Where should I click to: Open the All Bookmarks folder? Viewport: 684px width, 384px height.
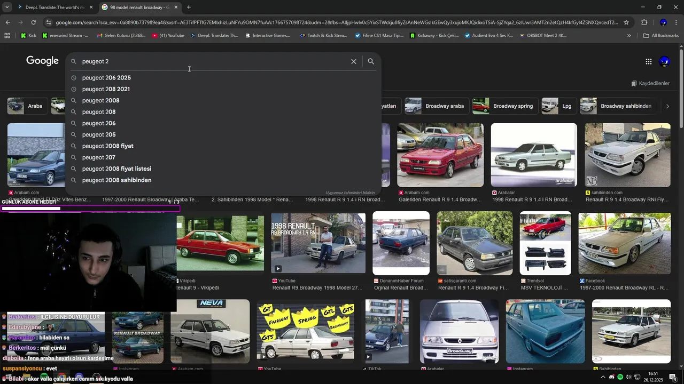pyautogui.click(x=661, y=36)
